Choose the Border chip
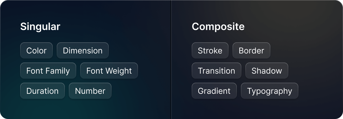Viewport: 343px width, 119px height. (251, 50)
